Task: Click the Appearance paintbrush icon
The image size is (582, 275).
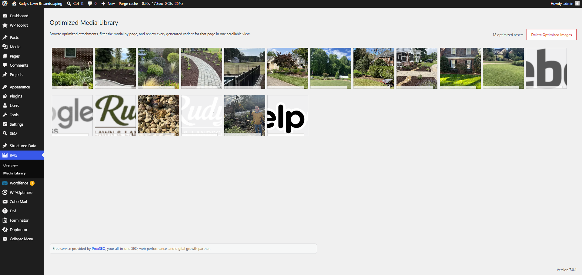Action: (5, 87)
